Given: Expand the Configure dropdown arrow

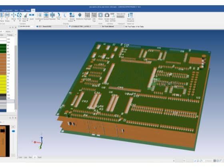Looking at the screenshot, I should click(x=40, y=21).
